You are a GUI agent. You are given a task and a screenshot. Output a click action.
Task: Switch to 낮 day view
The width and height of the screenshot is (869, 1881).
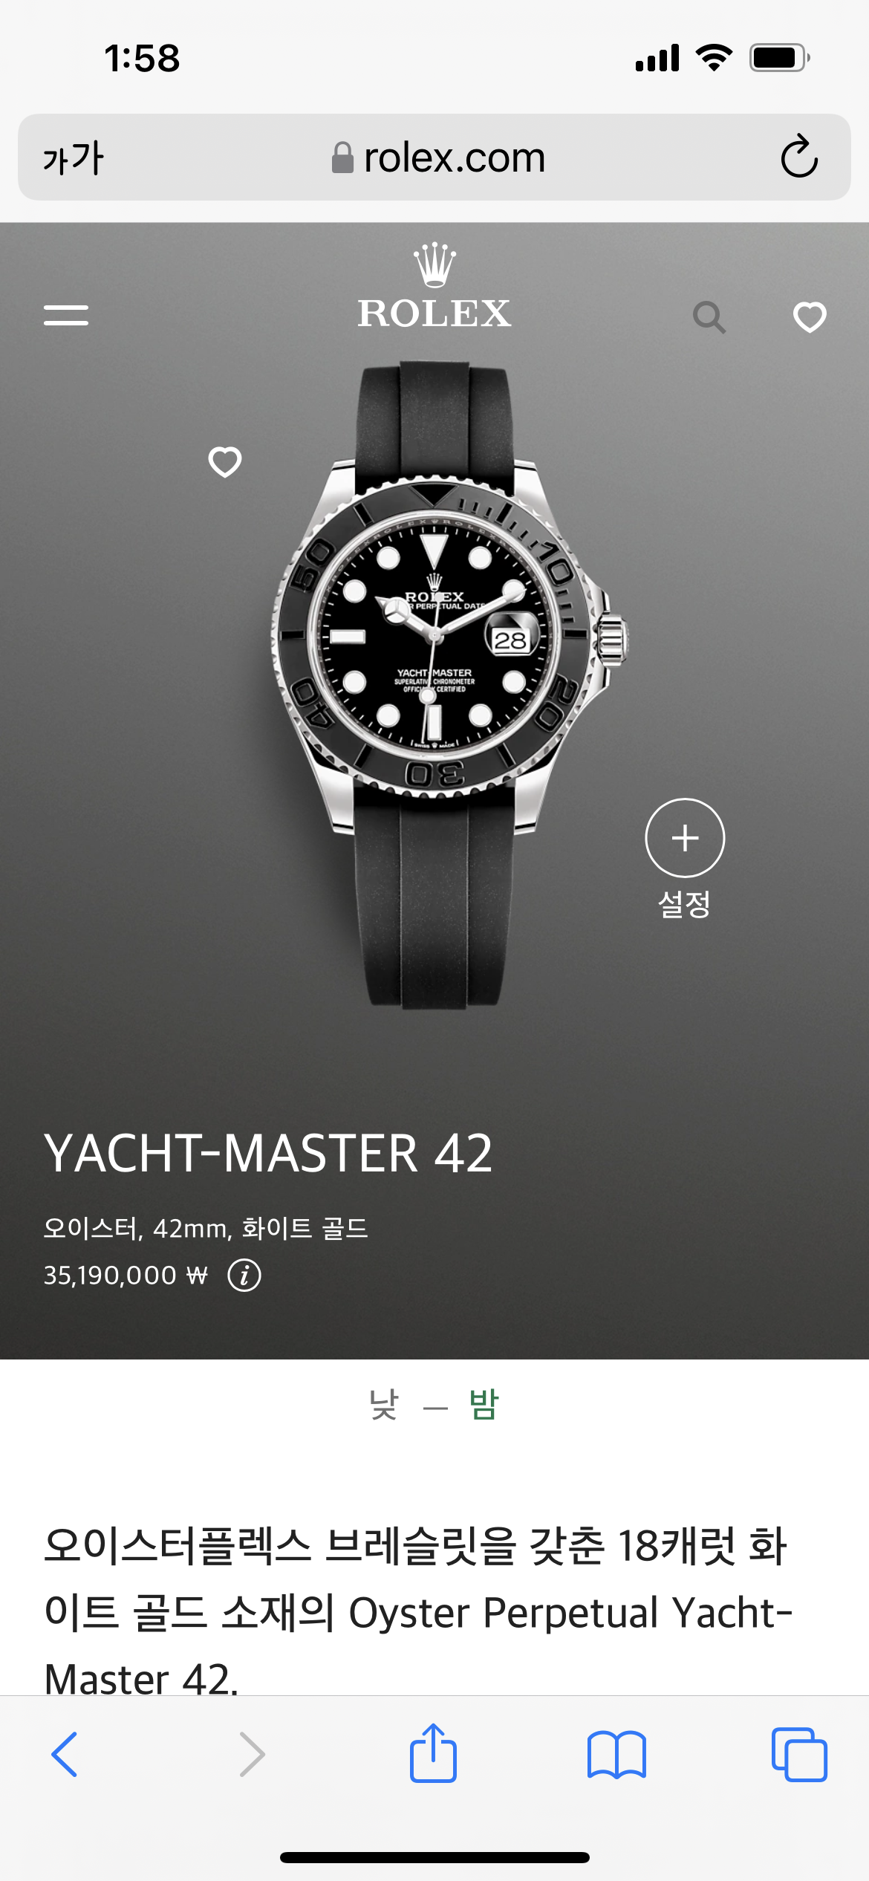click(384, 1405)
